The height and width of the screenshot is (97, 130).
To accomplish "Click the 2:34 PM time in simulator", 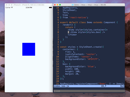I will 29,8.
